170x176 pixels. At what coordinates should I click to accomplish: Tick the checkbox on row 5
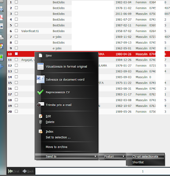[x=16, y=25]
